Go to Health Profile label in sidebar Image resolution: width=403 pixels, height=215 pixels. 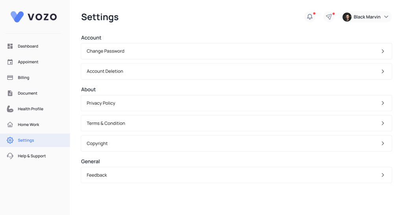click(30, 109)
